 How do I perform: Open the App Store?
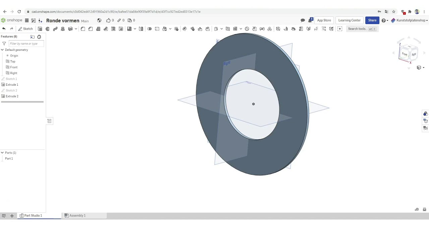(x=324, y=20)
